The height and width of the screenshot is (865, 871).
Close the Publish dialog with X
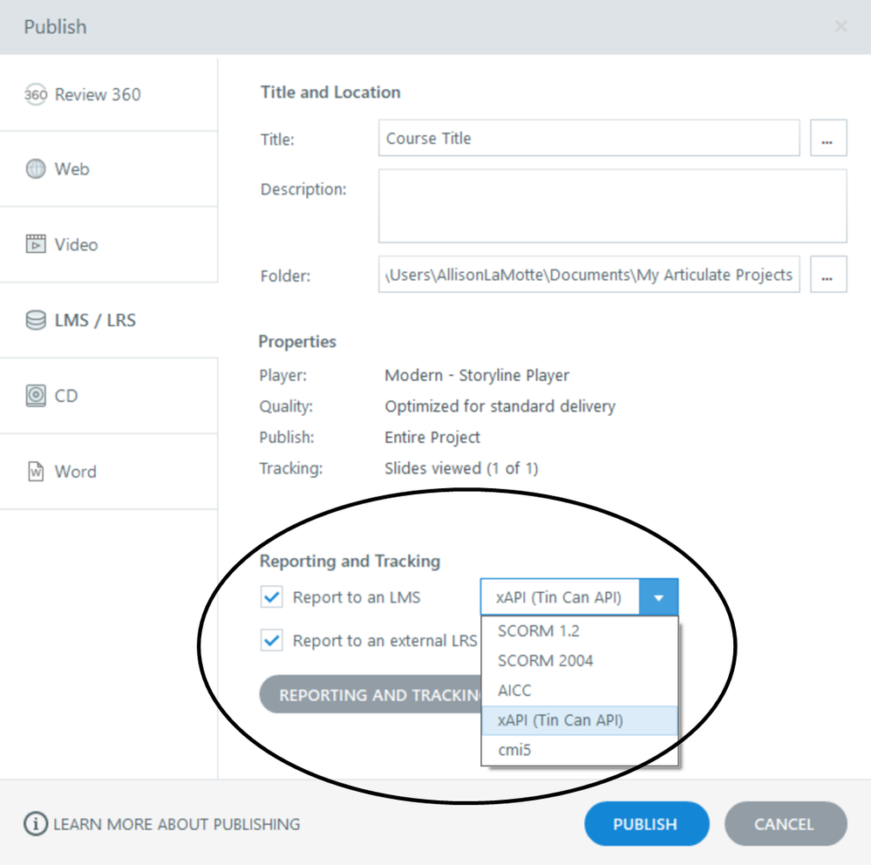(840, 27)
